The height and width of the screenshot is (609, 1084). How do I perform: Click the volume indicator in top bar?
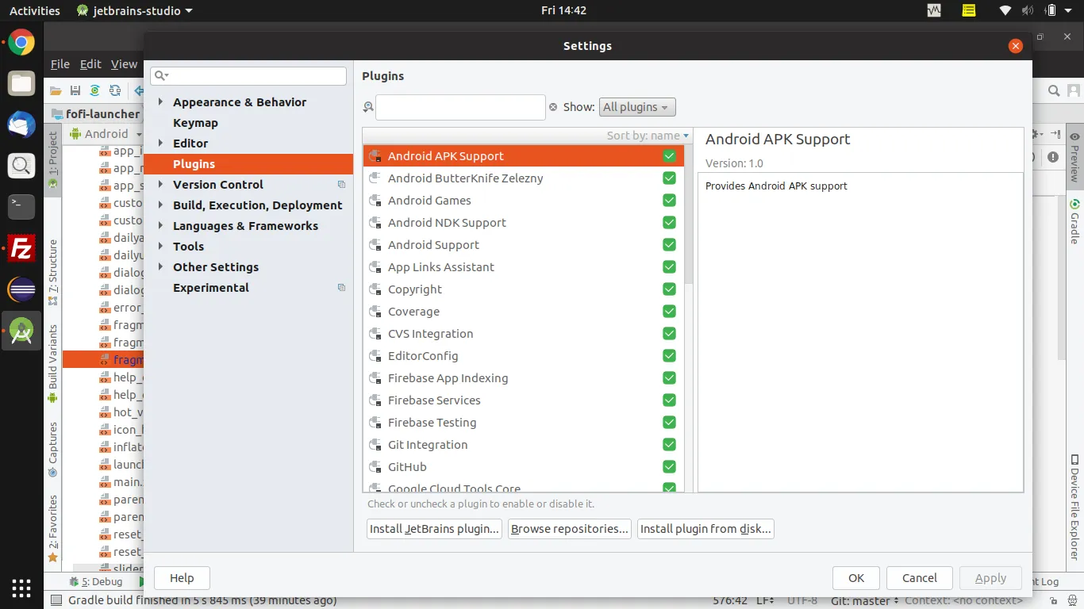[x=1028, y=10]
